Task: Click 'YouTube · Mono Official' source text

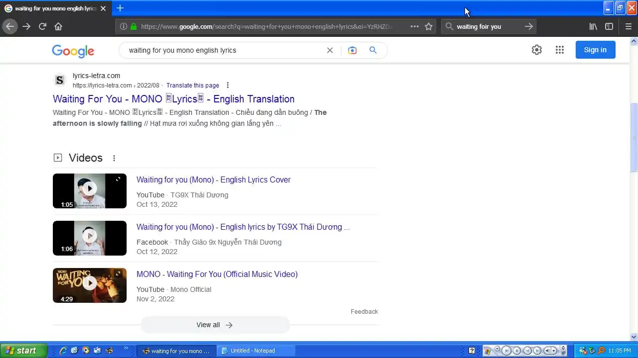Action: click(174, 289)
